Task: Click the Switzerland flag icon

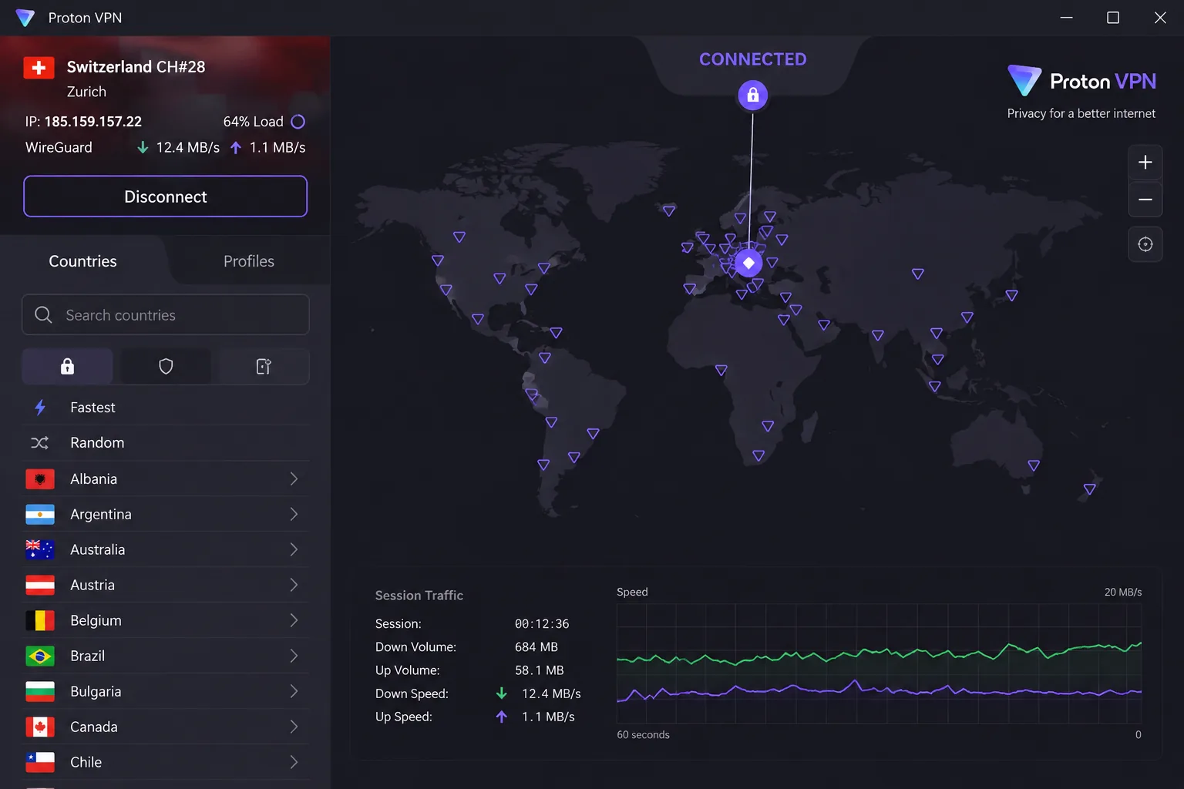Action: point(39,68)
